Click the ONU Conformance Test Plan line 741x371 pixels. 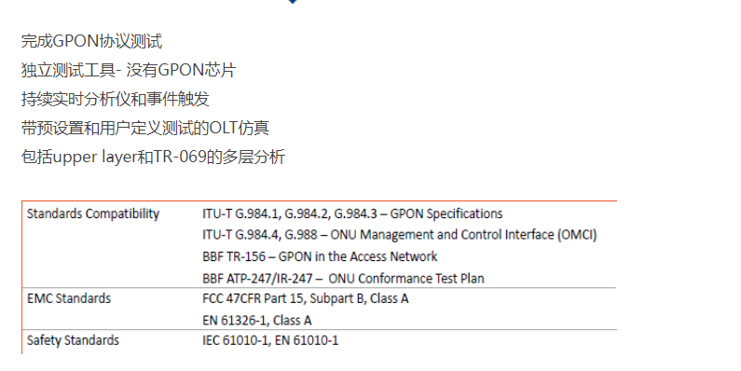(x=344, y=279)
